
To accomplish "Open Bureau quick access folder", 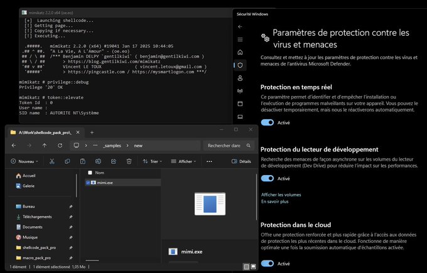I will click(25, 206).
